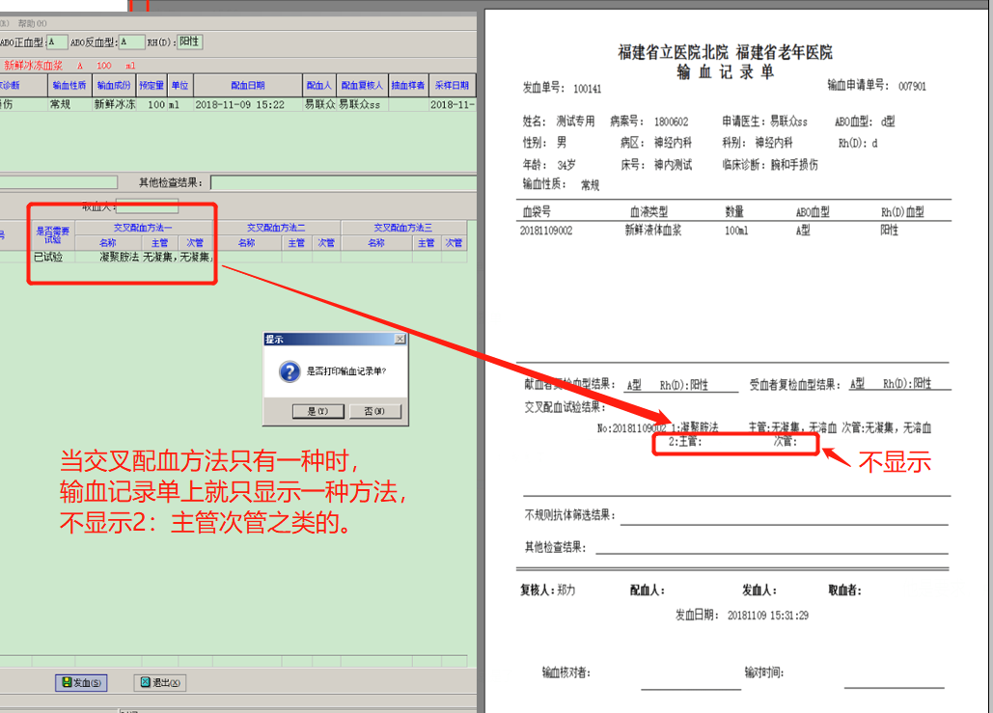Click the ABO反血型 input field
Image resolution: width=993 pixels, height=713 pixels.
pyautogui.click(x=131, y=42)
